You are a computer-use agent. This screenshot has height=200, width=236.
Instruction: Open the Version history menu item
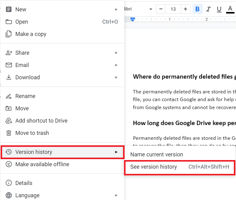coord(62,152)
